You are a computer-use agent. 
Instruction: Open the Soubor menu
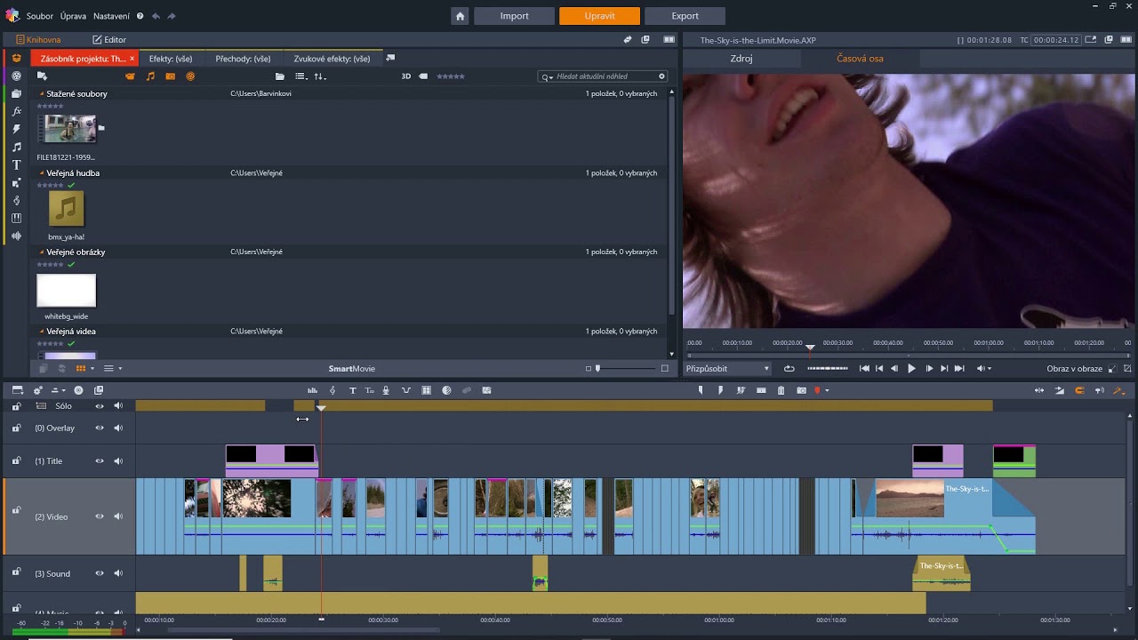coord(40,16)
